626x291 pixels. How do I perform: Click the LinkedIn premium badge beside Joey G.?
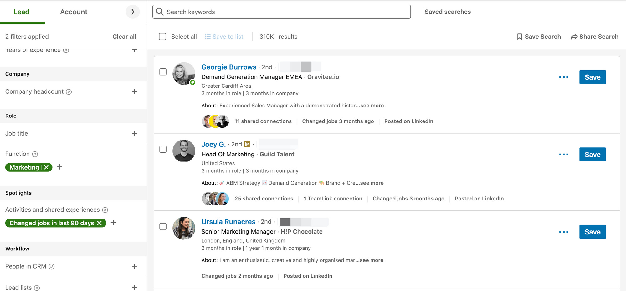[x=247, y=144]
